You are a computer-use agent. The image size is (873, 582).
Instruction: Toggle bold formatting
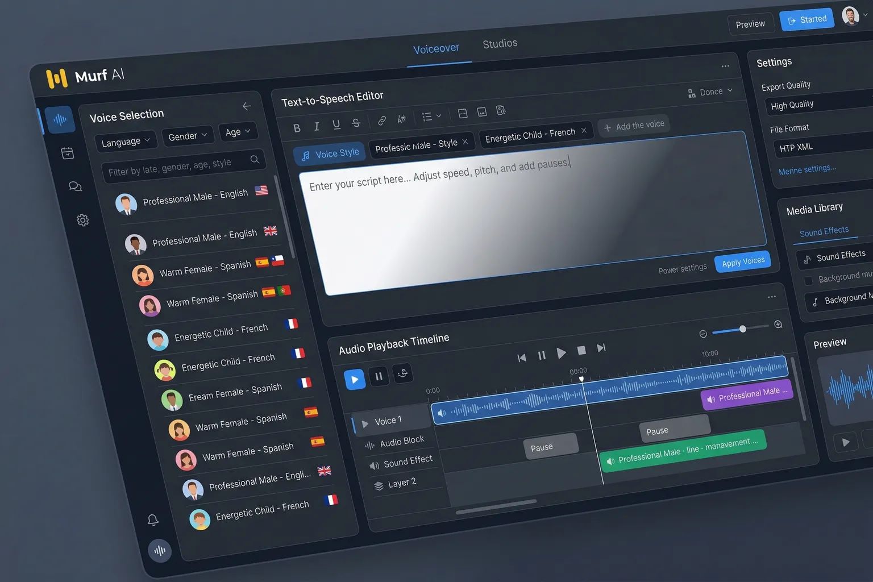click(x=297, y=128)
